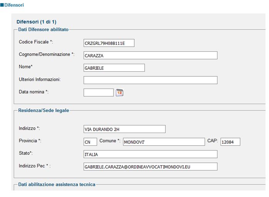Click the Dati Difensore abilitato group legend
Image resolution: width=269 pixels, height=197 pixels.
click(x=43, y=30)
